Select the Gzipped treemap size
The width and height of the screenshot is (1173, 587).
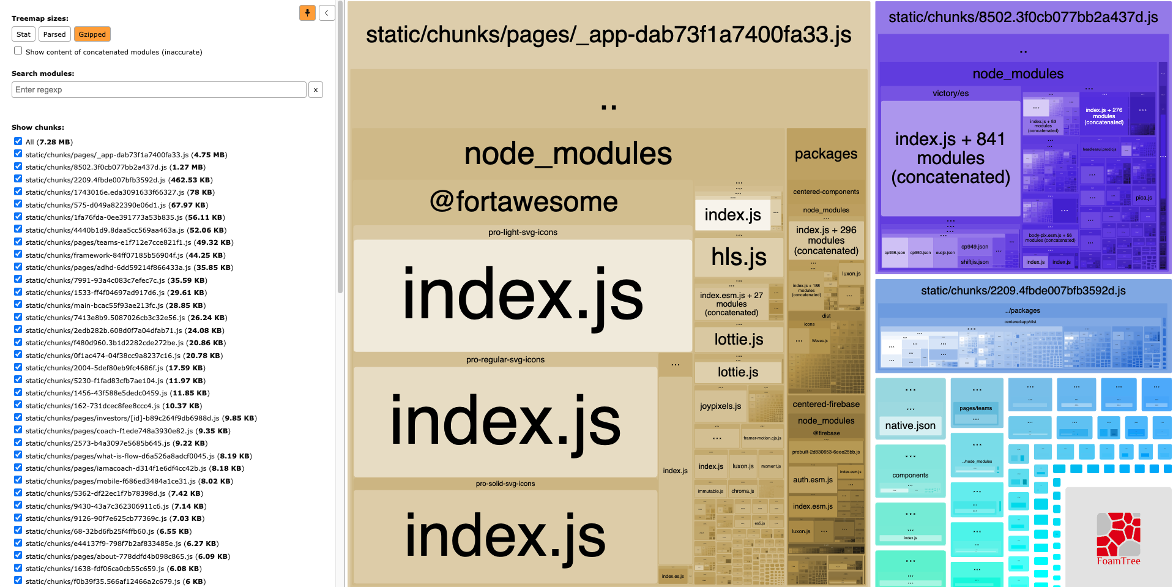click(x=92, y=34)
